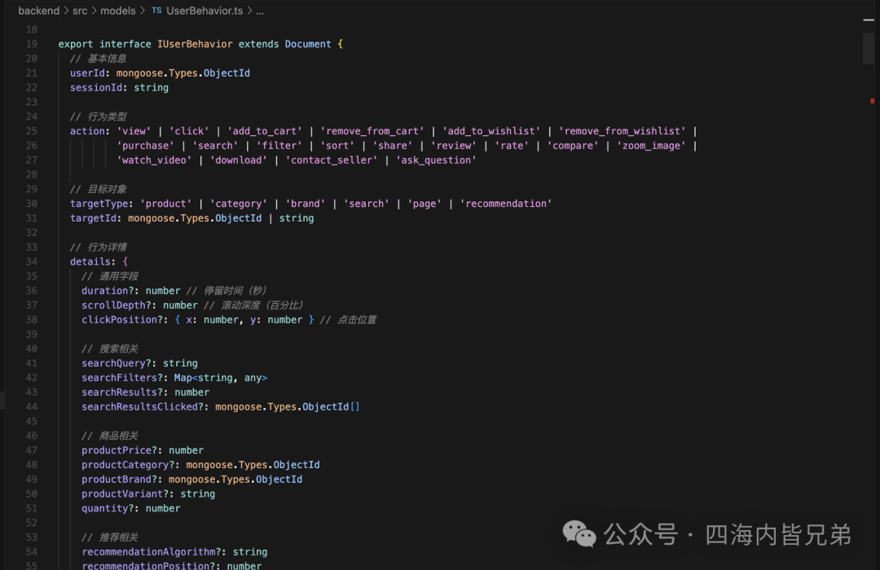880x570 pixels.
Task: Click the 'scrollDepth?' property name
Action: [x=117, y=305]
